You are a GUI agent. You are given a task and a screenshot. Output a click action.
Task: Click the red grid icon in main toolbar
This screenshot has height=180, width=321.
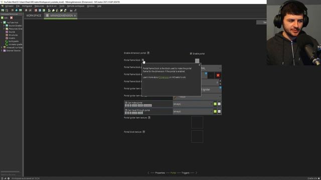tap(36, 10)
